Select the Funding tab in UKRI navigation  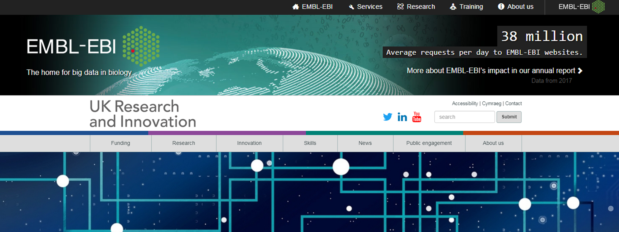(x=120, y=143)
